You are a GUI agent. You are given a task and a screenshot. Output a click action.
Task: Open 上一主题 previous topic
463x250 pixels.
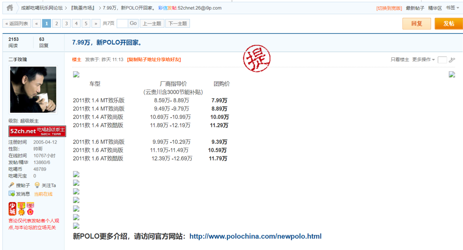click(x=152, y=24)
